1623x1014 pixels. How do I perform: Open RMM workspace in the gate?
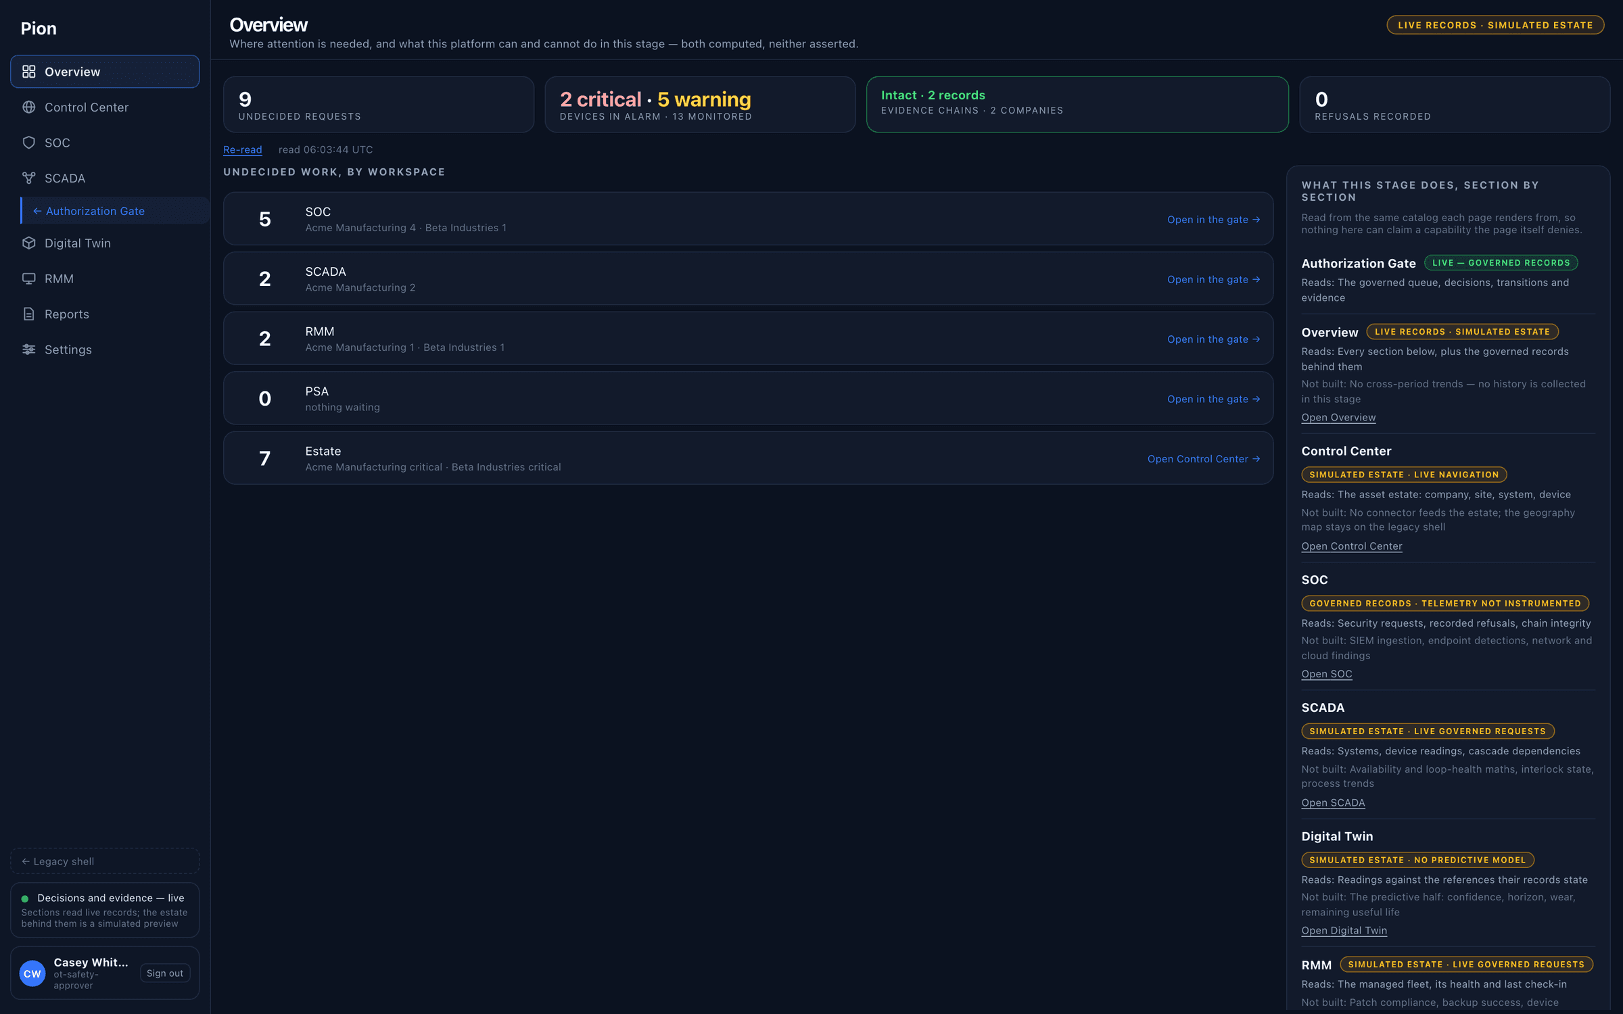[1213, 339]
